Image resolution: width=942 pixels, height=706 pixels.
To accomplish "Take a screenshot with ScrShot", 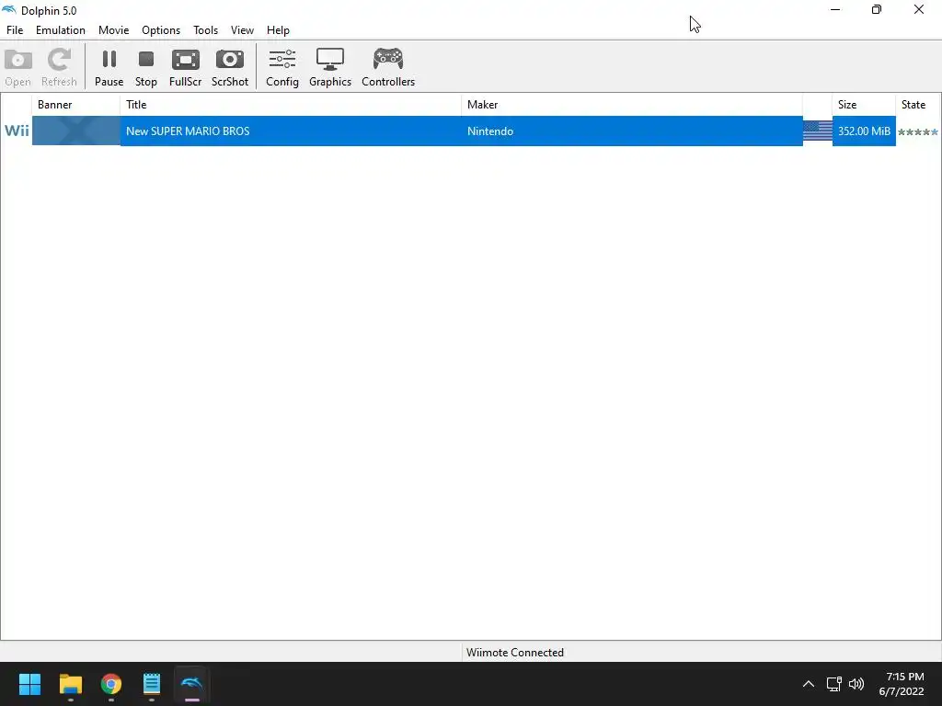I will click(x=229, y=67).
